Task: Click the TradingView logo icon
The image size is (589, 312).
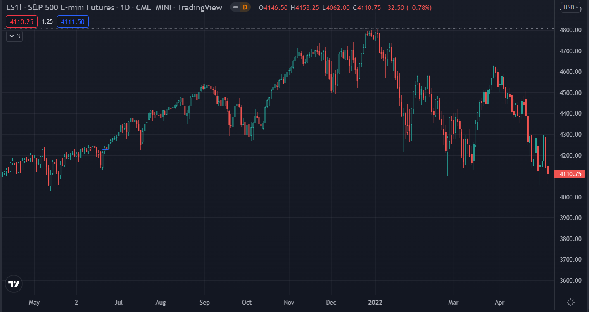Action: [x=14, y=284]
